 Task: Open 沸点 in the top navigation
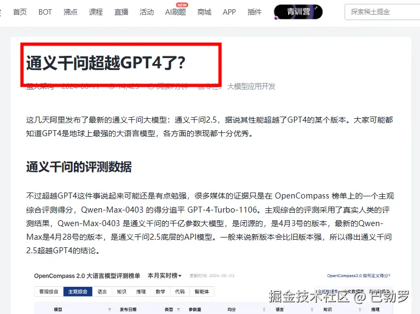[x=71, y=12]
